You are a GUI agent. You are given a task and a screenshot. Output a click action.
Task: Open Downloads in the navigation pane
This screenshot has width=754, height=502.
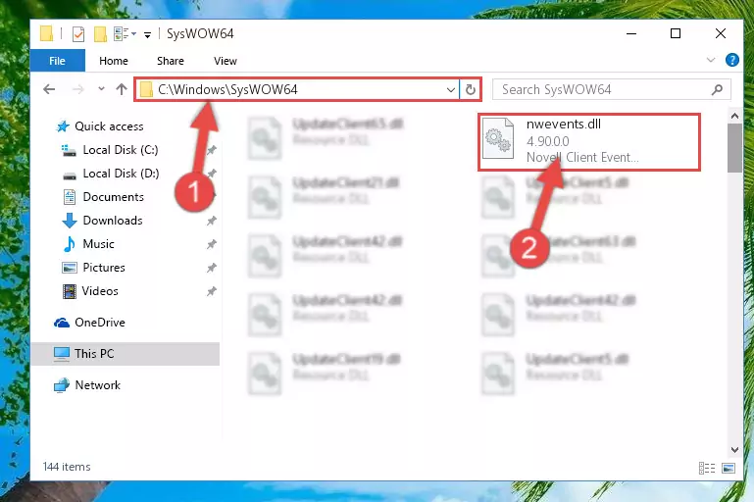coord(113,221)
